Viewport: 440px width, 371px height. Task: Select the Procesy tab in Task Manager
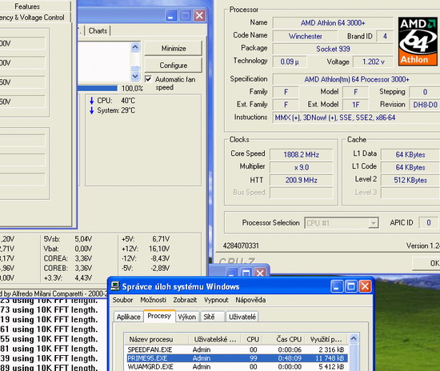pos(159,316)
